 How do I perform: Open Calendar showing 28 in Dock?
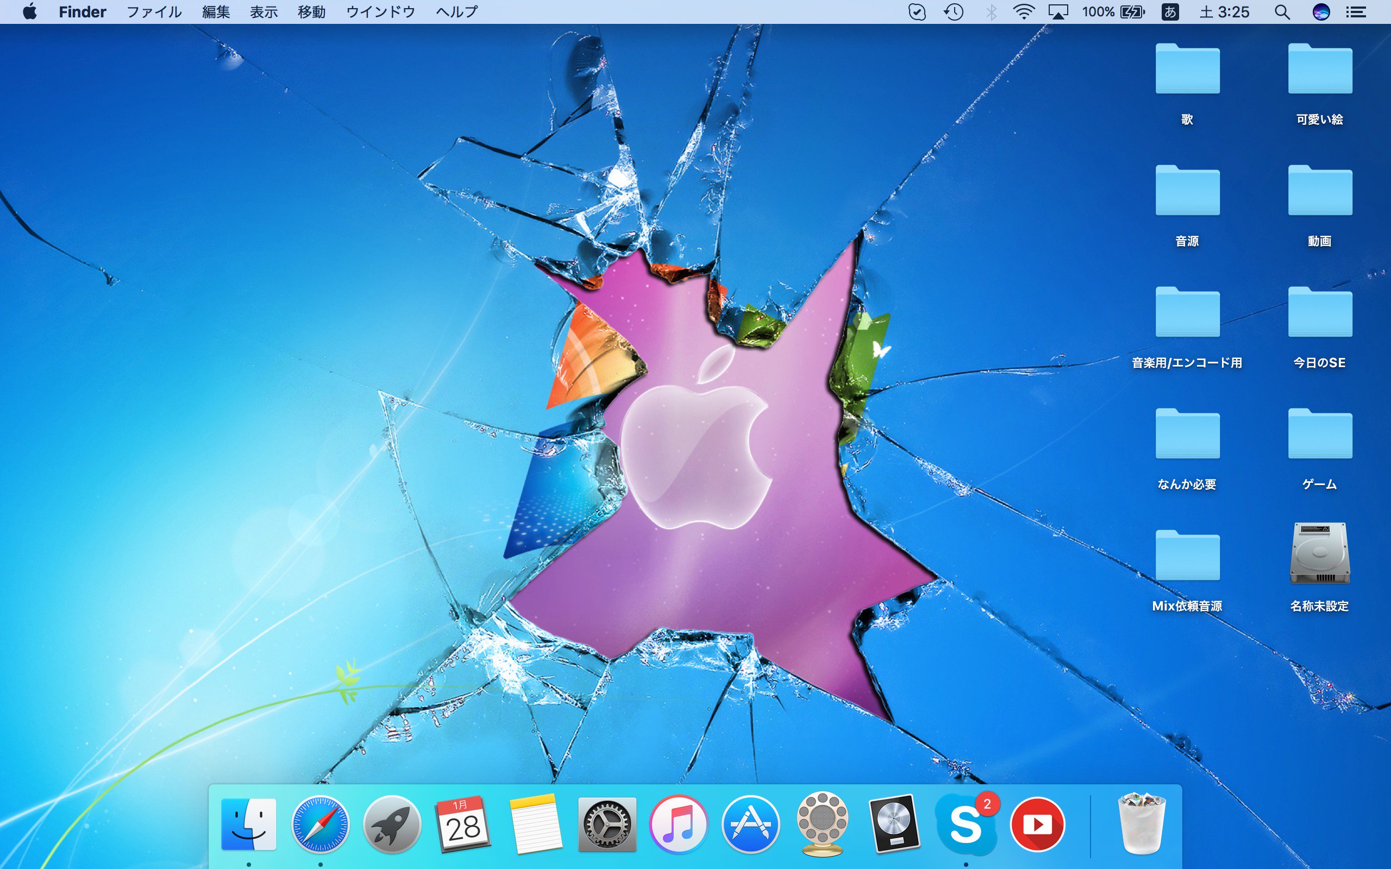(463, 824)
